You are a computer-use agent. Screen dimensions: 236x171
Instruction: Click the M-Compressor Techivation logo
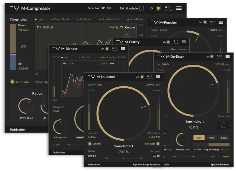coord(15,8)
